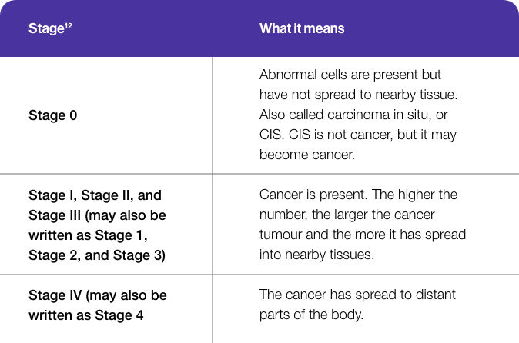Select the "Stage IV (may also be" line

[x=97, y=295]
